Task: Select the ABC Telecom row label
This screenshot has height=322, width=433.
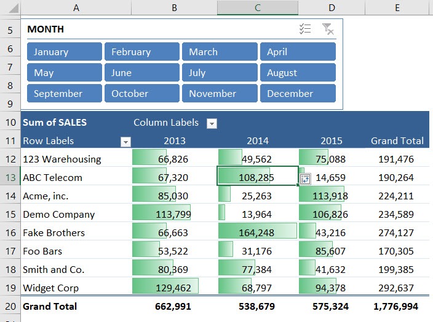Action: [76, 177]
